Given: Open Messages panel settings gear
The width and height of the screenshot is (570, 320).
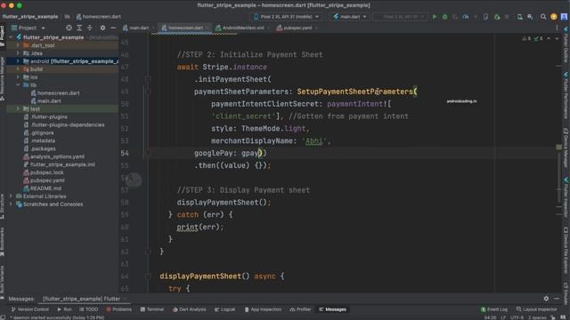Looking at the screenshot, I should click(546, 299).
